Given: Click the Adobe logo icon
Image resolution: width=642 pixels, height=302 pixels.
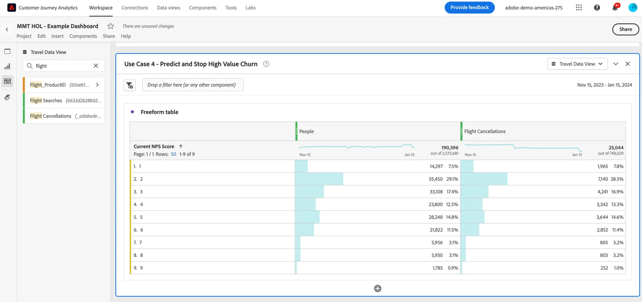Looking at the screenshot, I should 12,7.
